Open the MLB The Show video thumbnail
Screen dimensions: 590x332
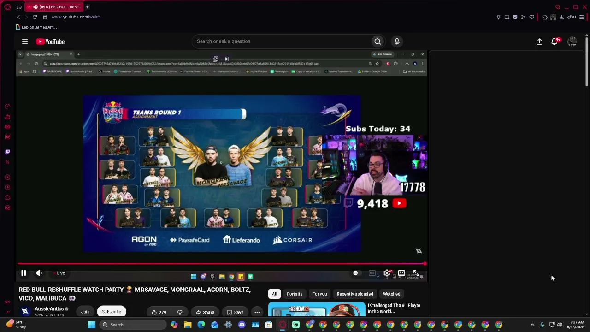tap(317, 309)
